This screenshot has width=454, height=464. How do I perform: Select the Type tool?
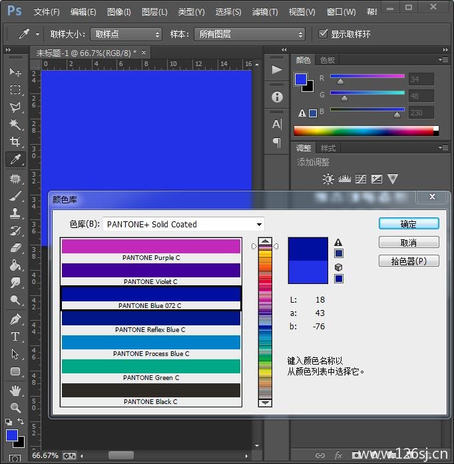pyautogui.click(x=15, y=337)
